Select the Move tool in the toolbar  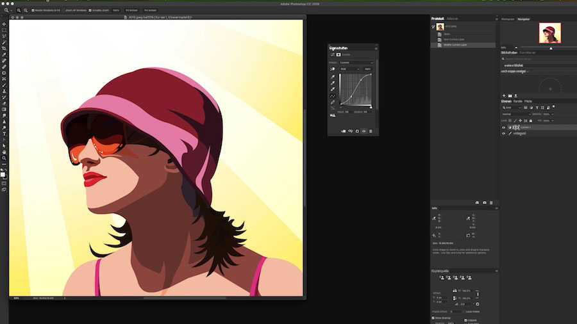4,24
